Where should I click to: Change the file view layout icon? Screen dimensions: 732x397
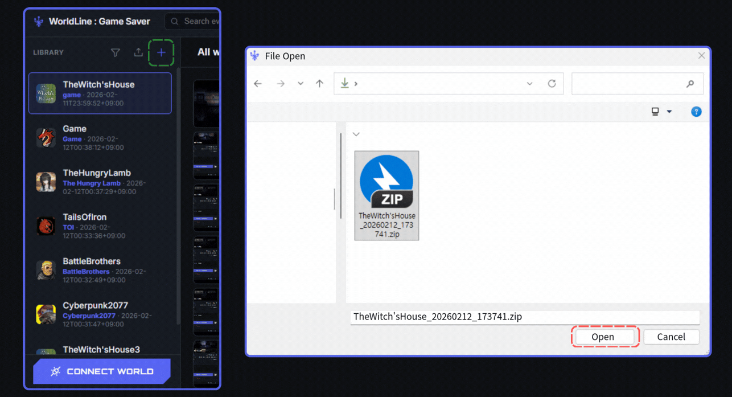point(655,112)
